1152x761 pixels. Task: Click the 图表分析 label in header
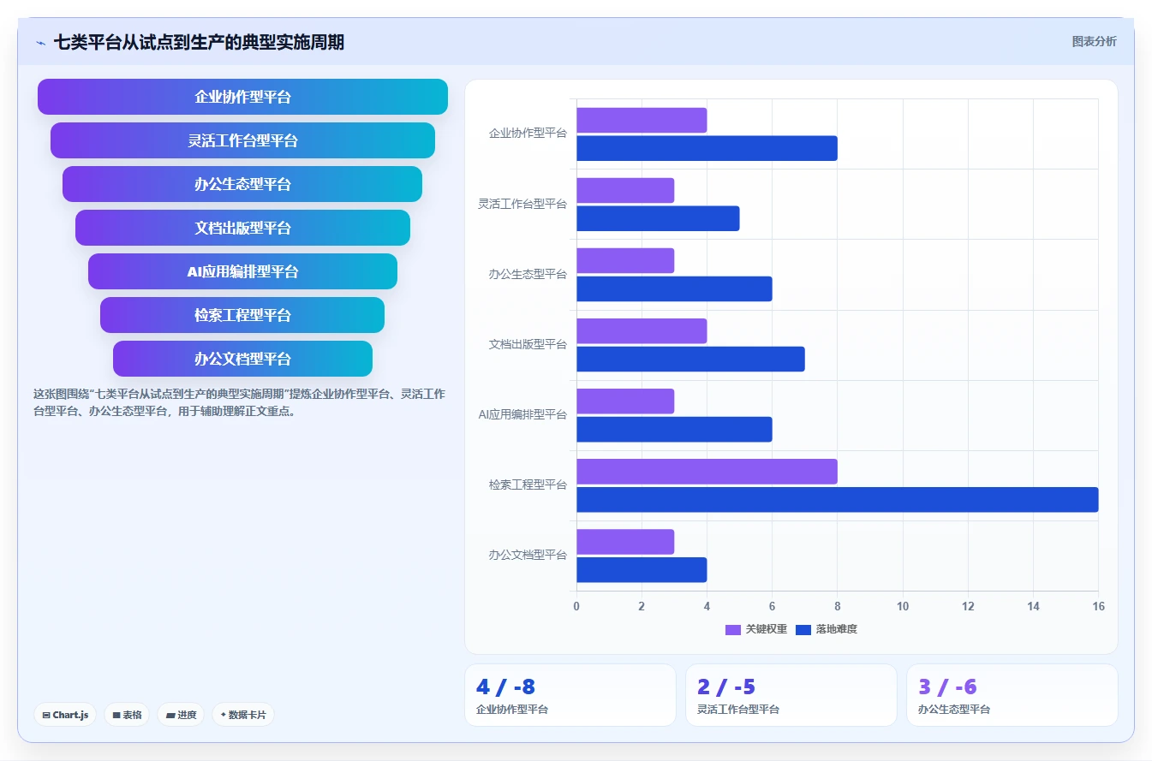(1094, 41)
